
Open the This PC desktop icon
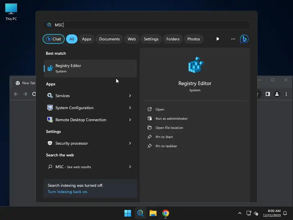click(11, 12)
